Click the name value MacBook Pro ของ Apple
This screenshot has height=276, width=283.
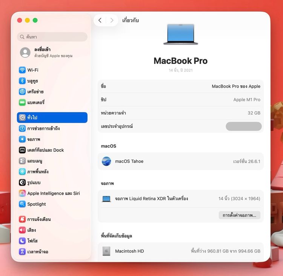pyautogui.click(x=236, y=86)
